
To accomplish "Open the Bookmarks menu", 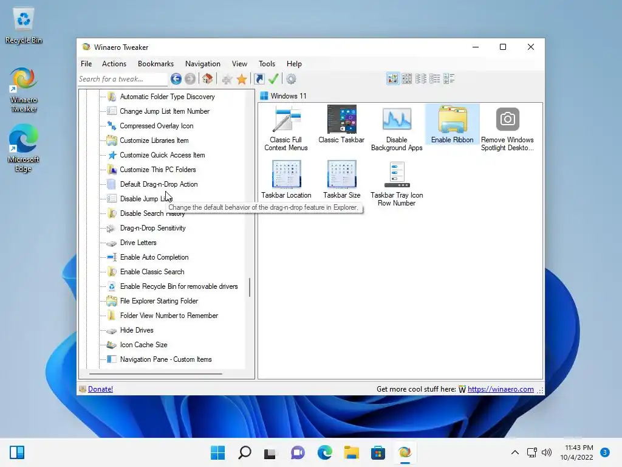I will (x=155, y=63).
